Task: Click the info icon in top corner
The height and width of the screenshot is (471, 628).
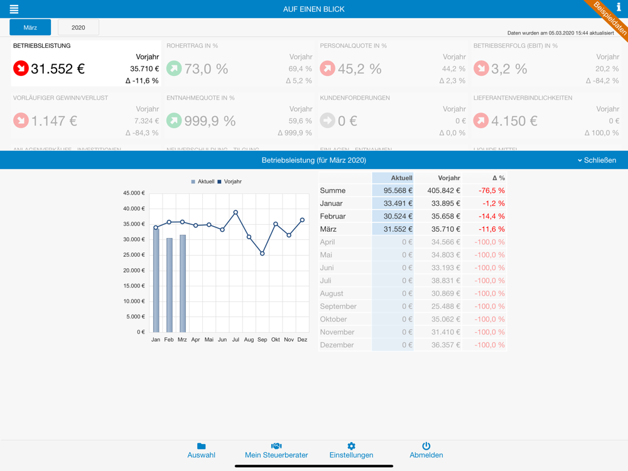Action: click(x=619, y=7)
